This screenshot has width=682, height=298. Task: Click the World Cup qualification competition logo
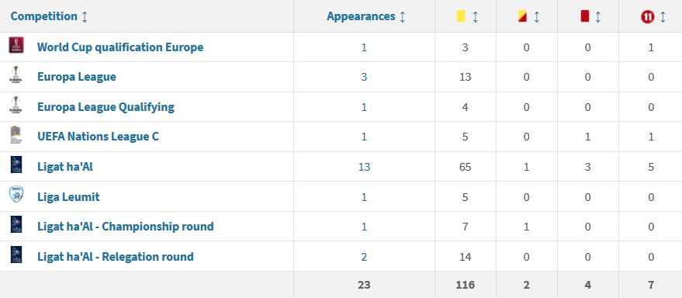coord(16,45)
